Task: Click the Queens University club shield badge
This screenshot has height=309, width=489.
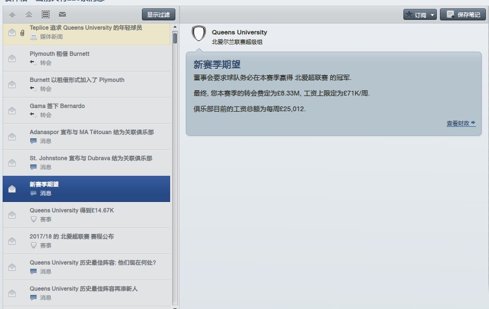Action: click(x=199, y=34)
